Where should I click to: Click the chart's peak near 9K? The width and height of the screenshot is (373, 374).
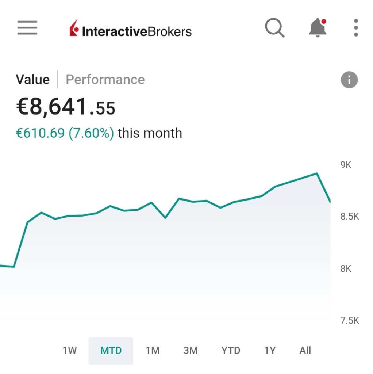316,173
